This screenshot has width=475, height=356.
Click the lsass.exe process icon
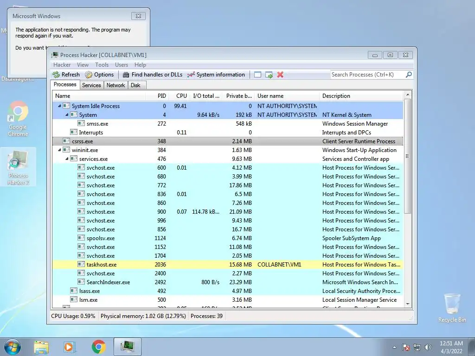tap(74, 291)
